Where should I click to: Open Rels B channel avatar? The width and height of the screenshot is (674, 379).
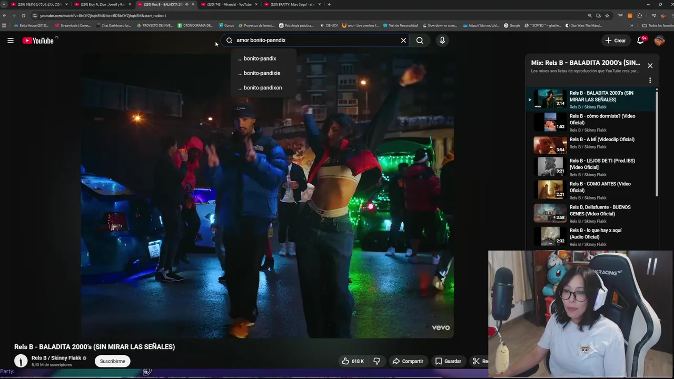coord(21,361)
